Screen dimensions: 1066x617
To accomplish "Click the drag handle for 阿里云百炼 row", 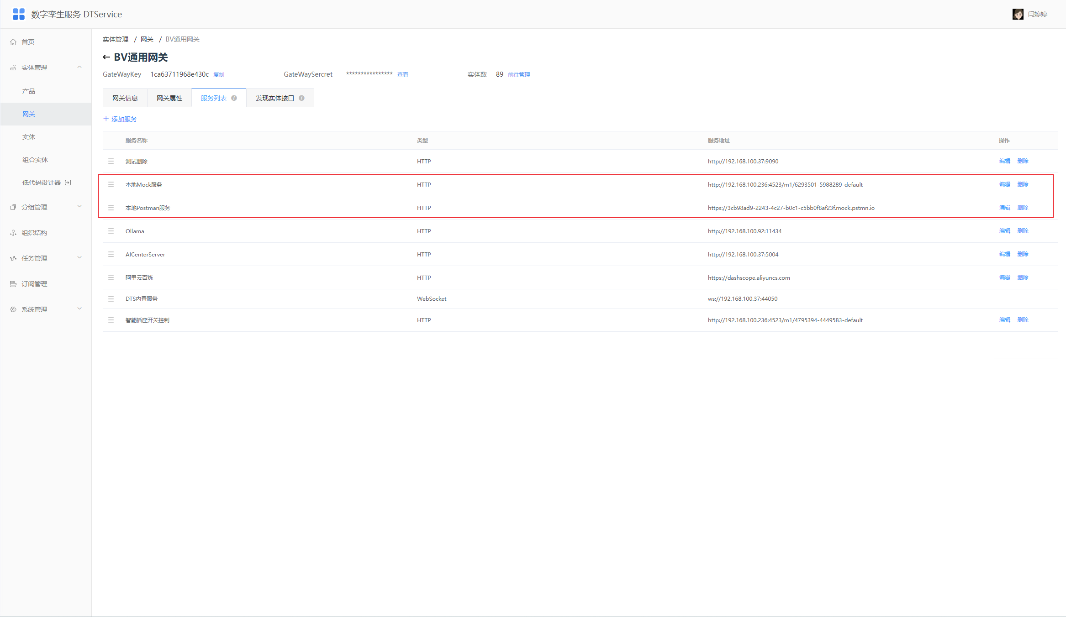I will (x=111, y=277).
